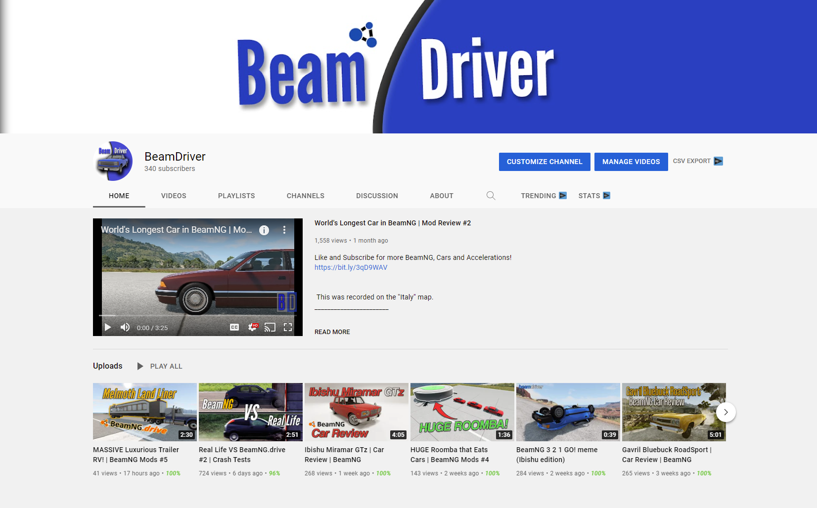Click the CUSTOMIZE CHANNEL button
Screen dimensions: 817x508
pyautogui.click(x=545, y=162)
